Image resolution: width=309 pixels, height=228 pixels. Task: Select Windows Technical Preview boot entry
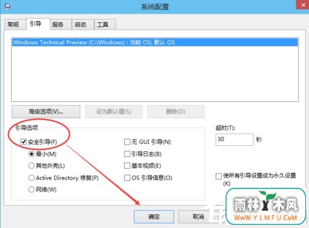155,42
